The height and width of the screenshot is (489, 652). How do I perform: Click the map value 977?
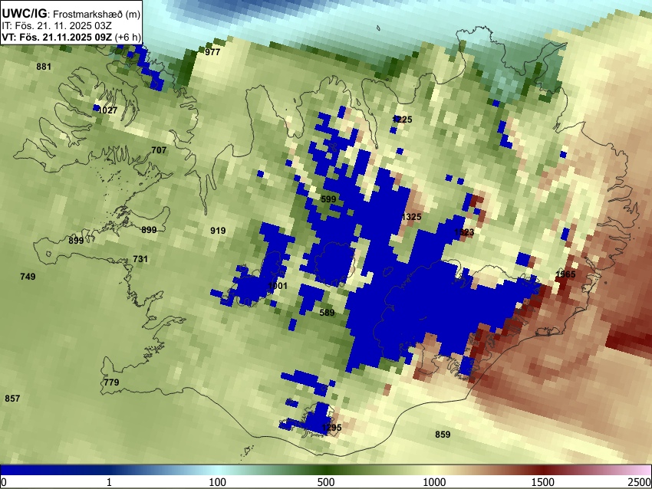point(212,52)
